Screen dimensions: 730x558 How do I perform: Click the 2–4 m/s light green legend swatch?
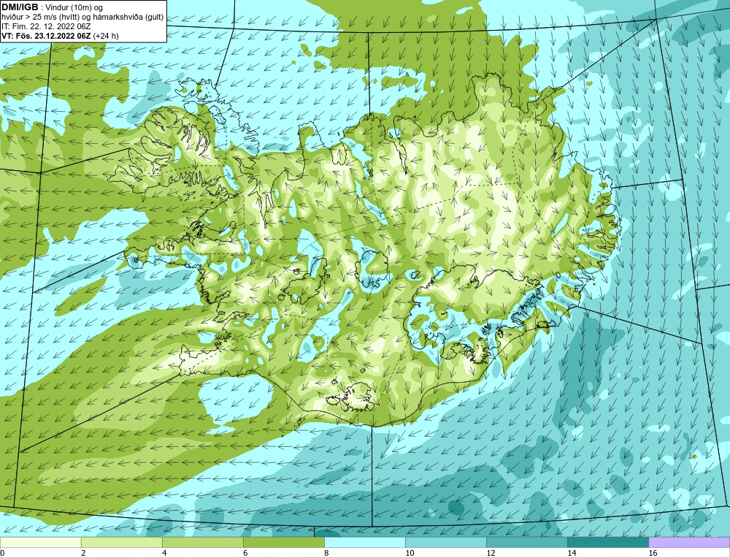(x=121, y=542)
